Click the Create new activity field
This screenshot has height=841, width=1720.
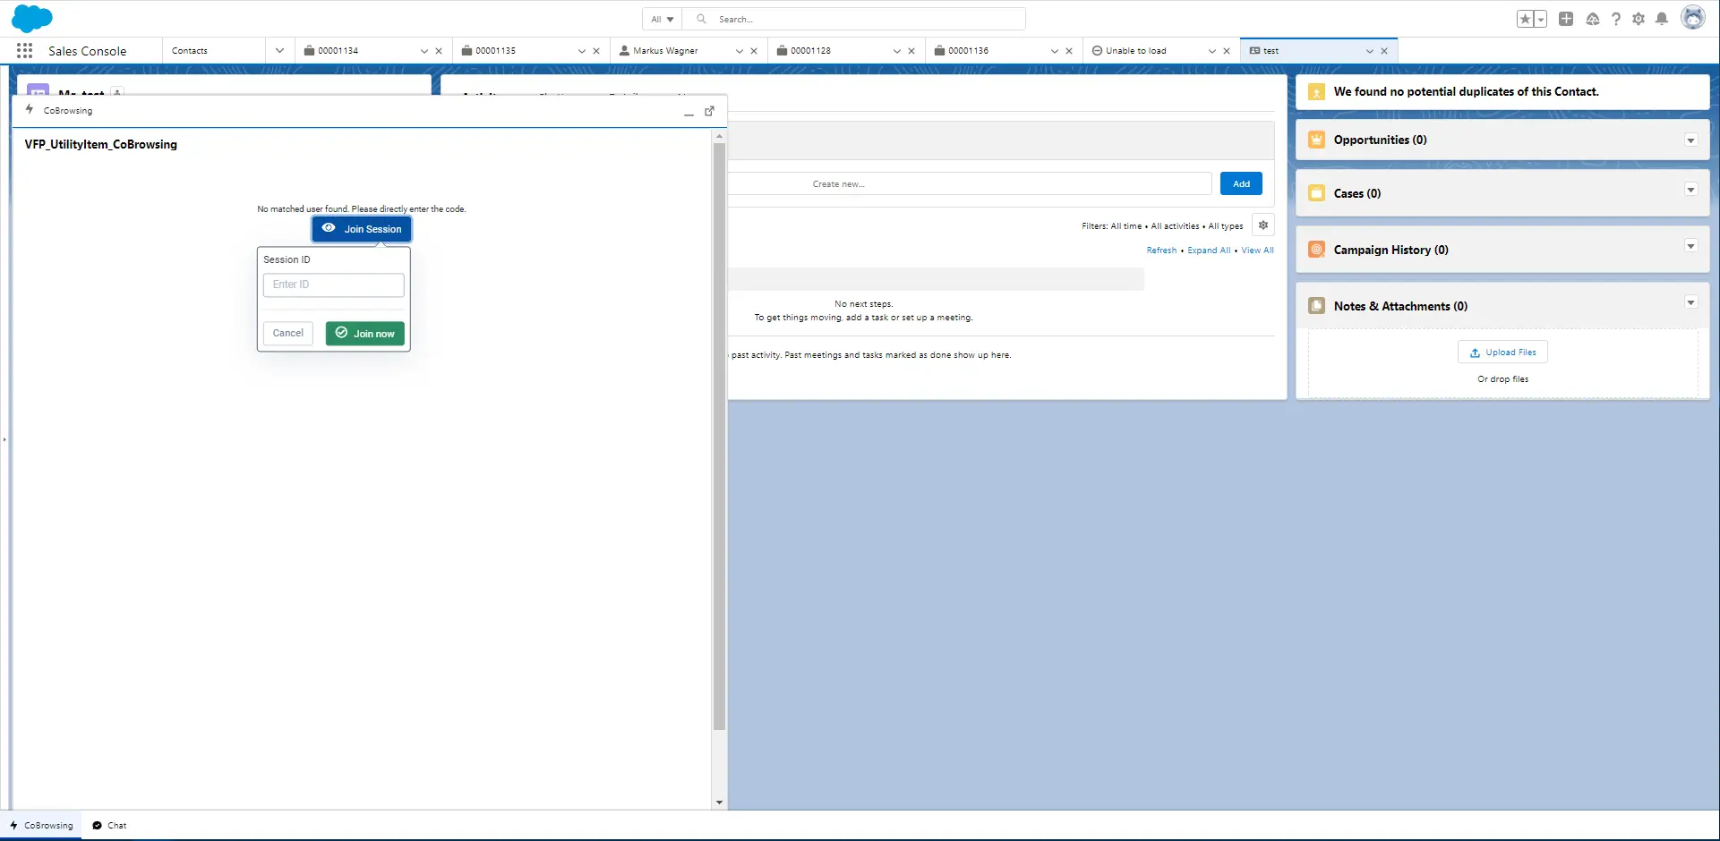coord(970,184)
